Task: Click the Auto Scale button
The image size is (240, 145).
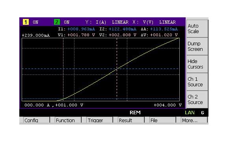Action: coord(197,28)
